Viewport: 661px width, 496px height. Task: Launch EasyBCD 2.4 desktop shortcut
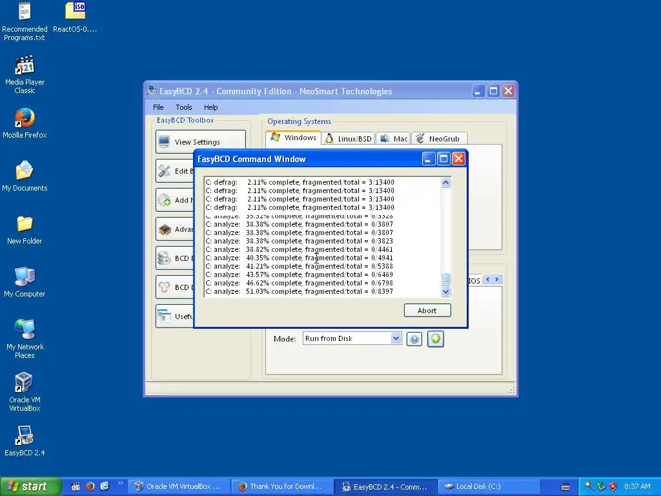[x=25, y=441]
